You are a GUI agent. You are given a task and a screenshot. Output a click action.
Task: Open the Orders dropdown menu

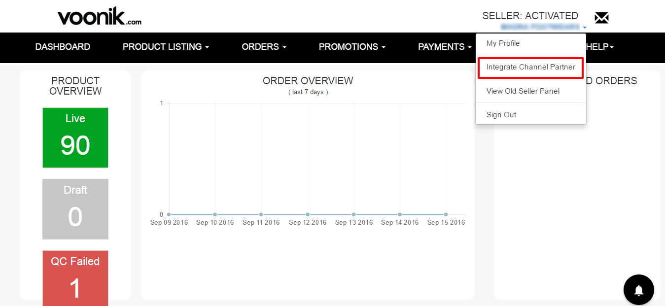(x=264, y=47)
